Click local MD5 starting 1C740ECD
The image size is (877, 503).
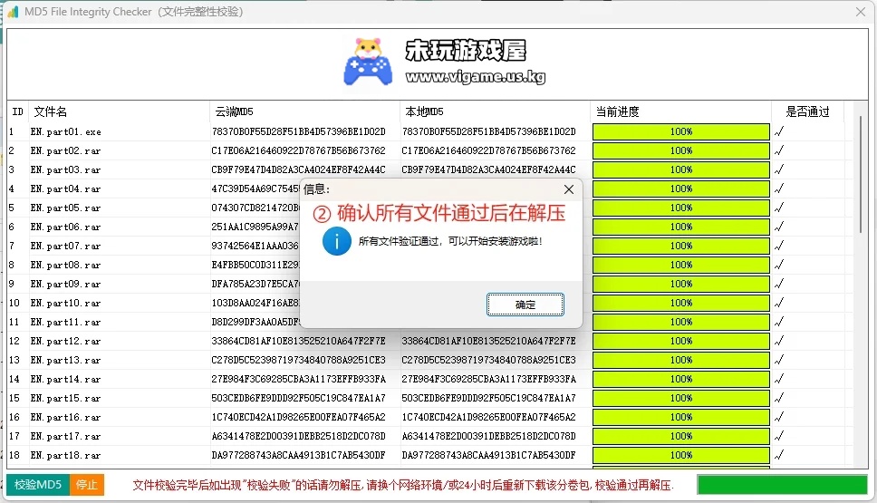tap(489, 417)
